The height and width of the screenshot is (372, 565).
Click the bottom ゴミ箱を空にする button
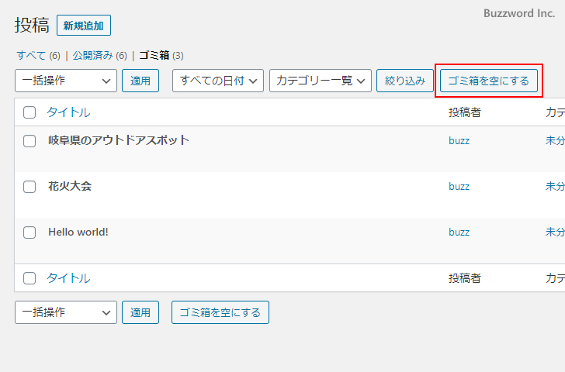click(220, 312)
